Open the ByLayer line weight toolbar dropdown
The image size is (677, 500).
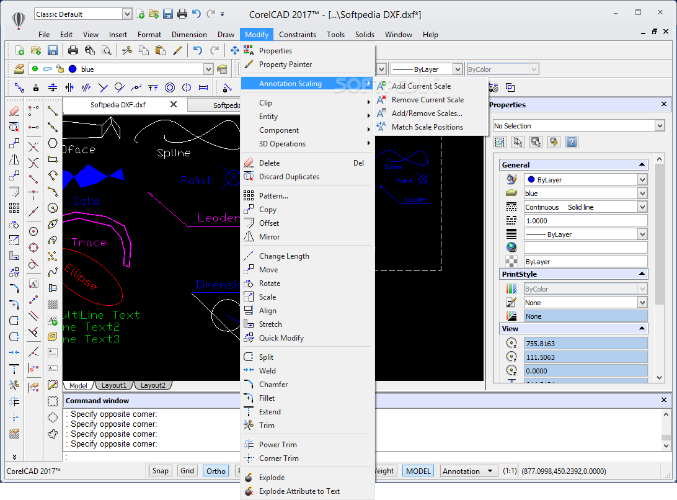[x=458, y=69]
